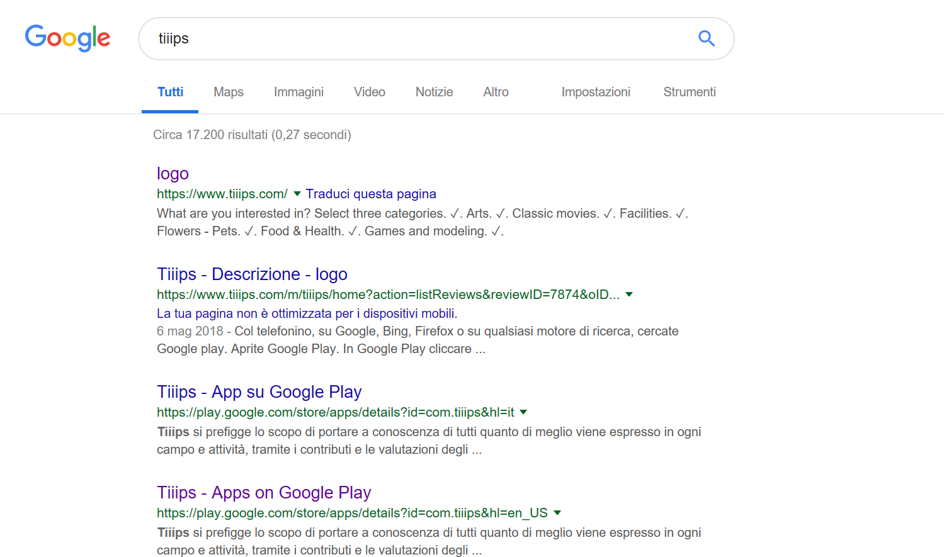Open the Altro menu
Viewport: 944px width, 557px height.
tap(496, 92)
